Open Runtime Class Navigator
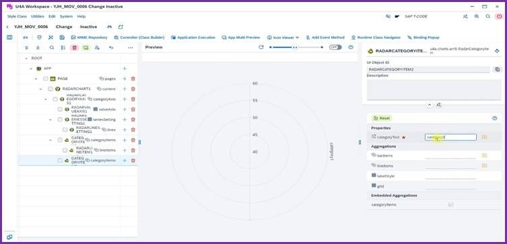This screenshot has width=507, height=244. click(x=376, y=38)
